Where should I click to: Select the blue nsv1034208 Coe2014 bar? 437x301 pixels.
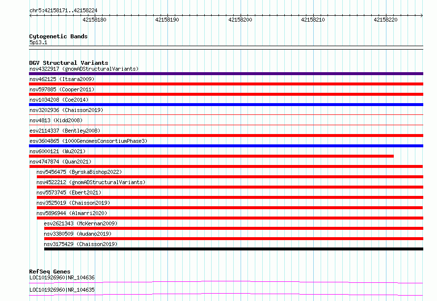[226, 105]
